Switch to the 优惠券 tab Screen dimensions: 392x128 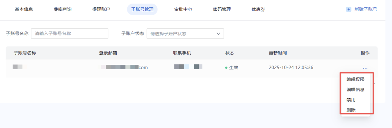[x=258, y=9]
